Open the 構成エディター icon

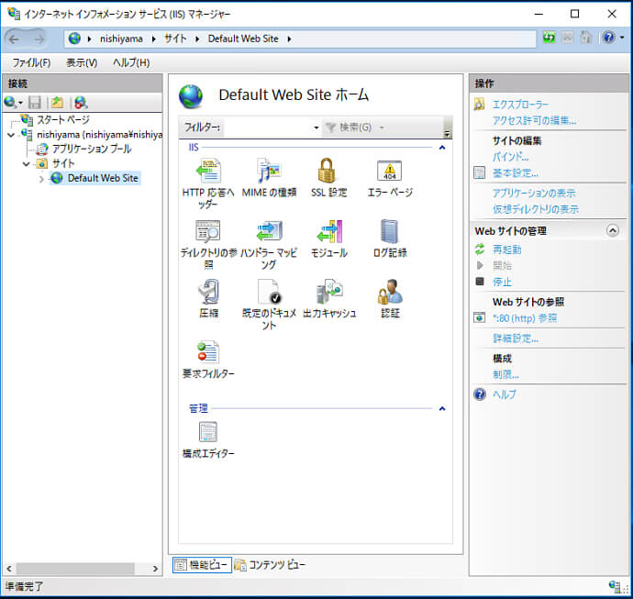208,432
